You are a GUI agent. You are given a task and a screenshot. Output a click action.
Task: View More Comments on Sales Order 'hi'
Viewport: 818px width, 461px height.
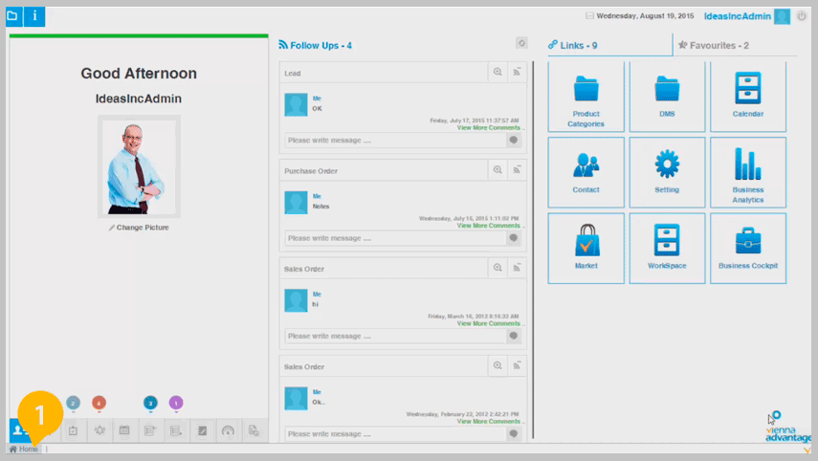489,324
